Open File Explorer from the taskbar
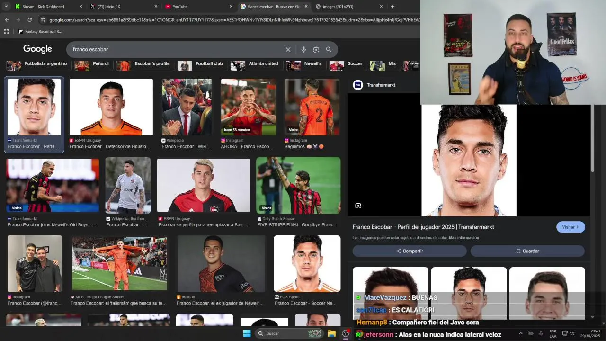Screen dimensions: 606x341 pos(331,333)
